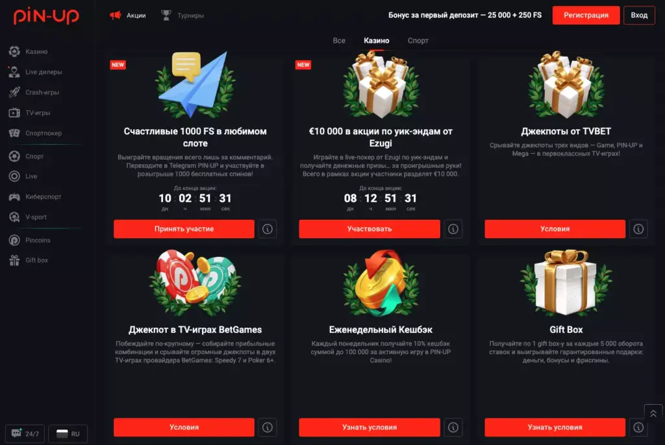Select the Crash games rocket icon
The height and width of the screenshot is (445, 665).
[x=14, y=92]
